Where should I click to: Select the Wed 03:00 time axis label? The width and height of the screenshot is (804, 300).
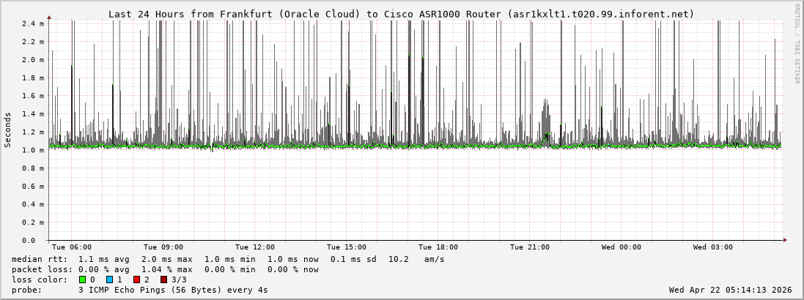(713, 247)
